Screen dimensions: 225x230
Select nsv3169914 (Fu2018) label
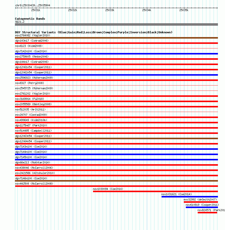(x=30, y=99)
